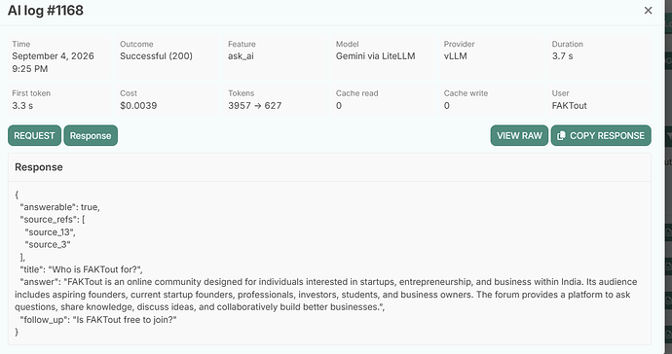672x354 pixels.
Task: Click the Cache write value '0'
Action: (447, 106)
